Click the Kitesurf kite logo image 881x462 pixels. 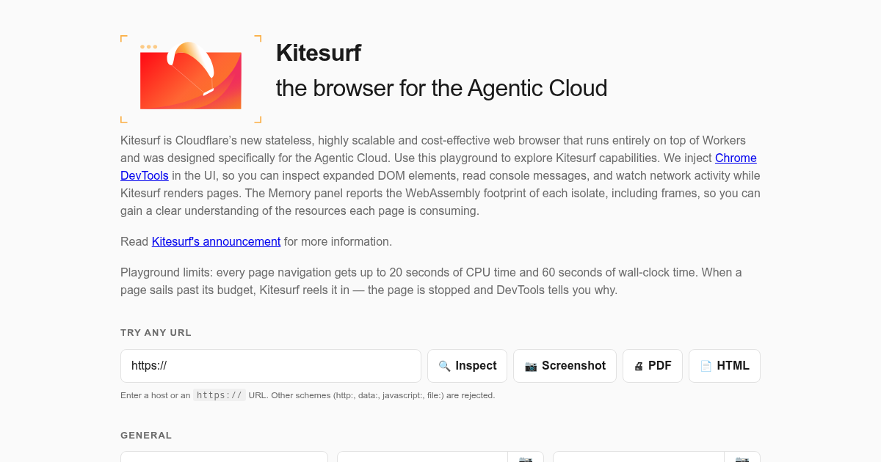(191, 79)
